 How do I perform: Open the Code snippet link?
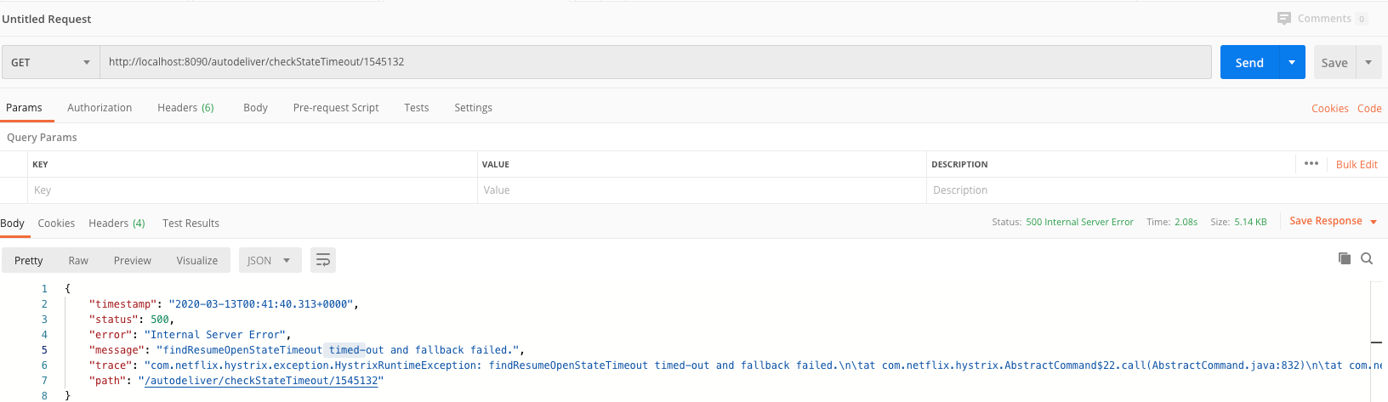pos(1369,109)
